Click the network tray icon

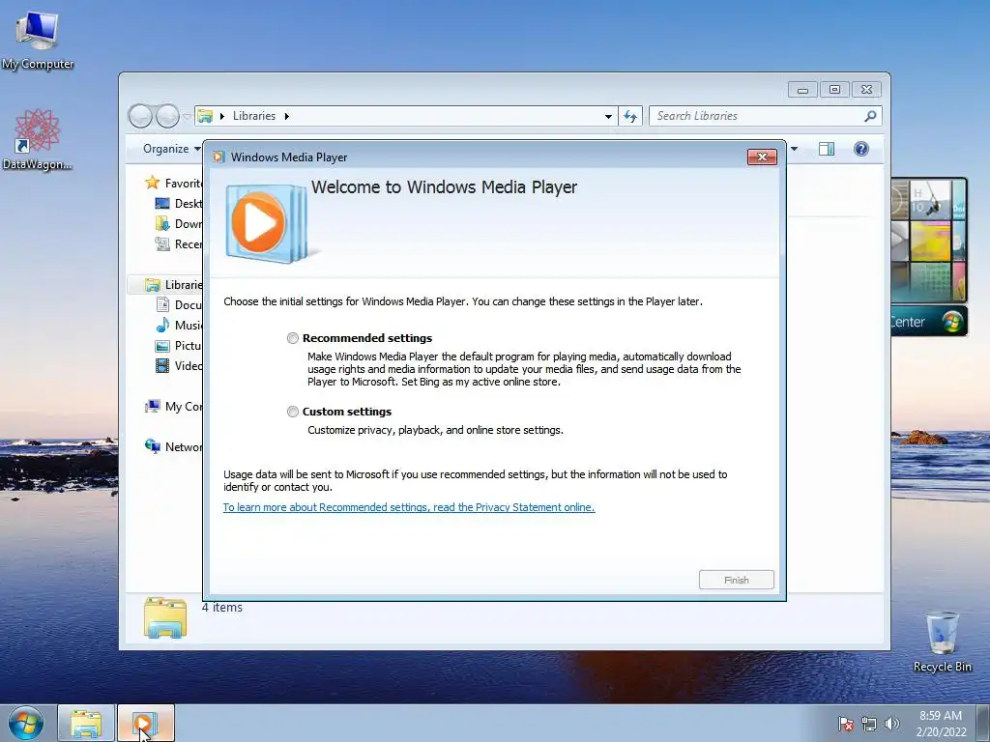[869, 724]
